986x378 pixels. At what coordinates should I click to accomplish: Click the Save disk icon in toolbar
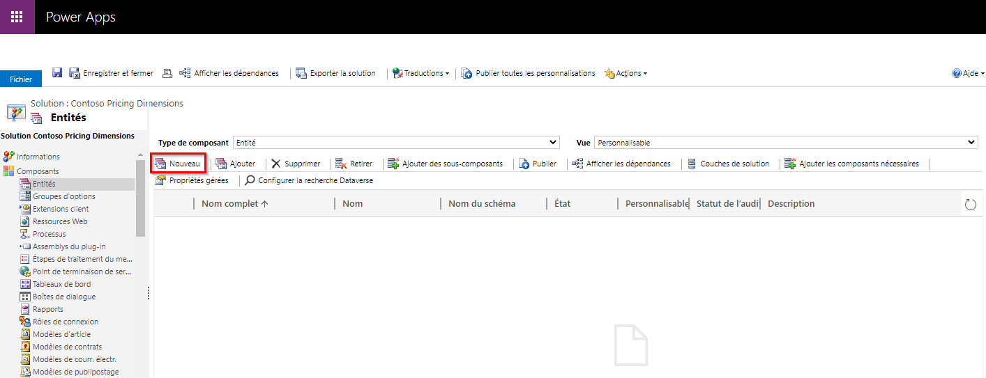click(x=57, y=73)
